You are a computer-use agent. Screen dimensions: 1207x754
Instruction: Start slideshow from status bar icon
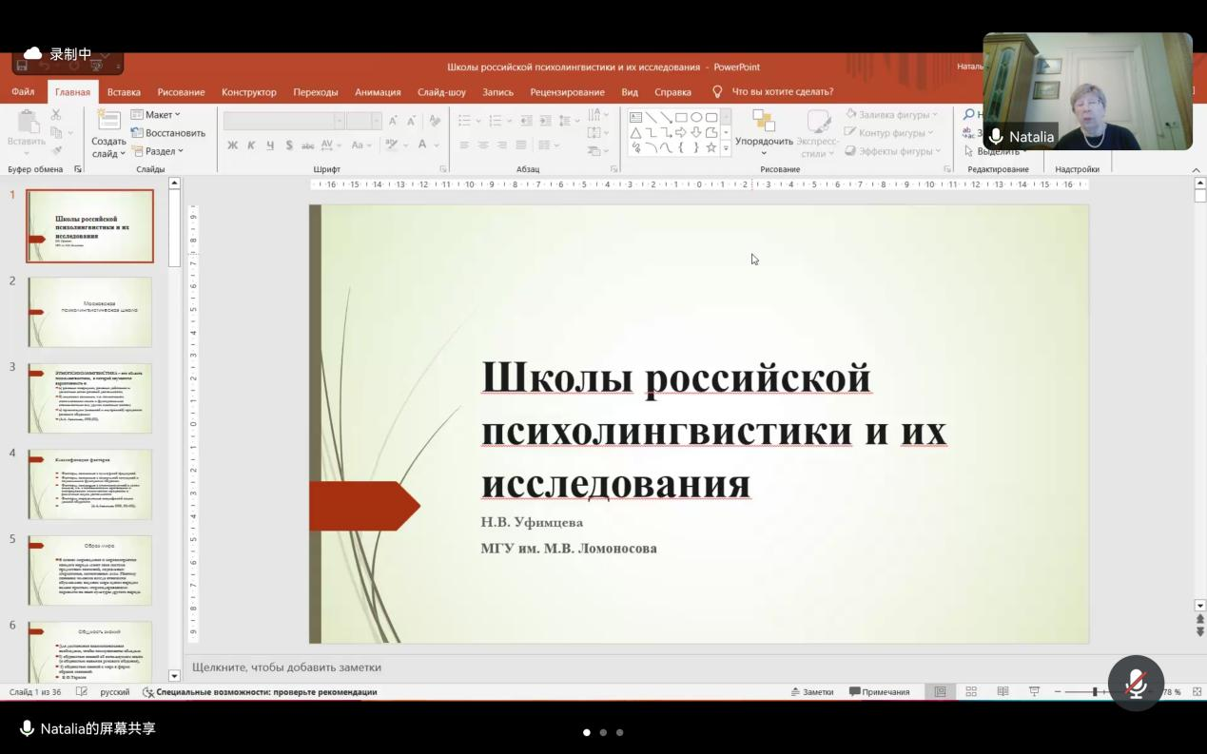(1034, 692)
